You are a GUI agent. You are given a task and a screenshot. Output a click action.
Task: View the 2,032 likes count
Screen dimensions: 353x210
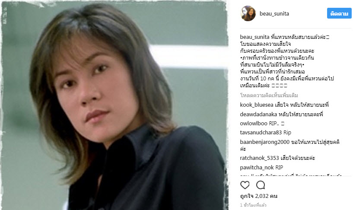[x=259, y=196]
